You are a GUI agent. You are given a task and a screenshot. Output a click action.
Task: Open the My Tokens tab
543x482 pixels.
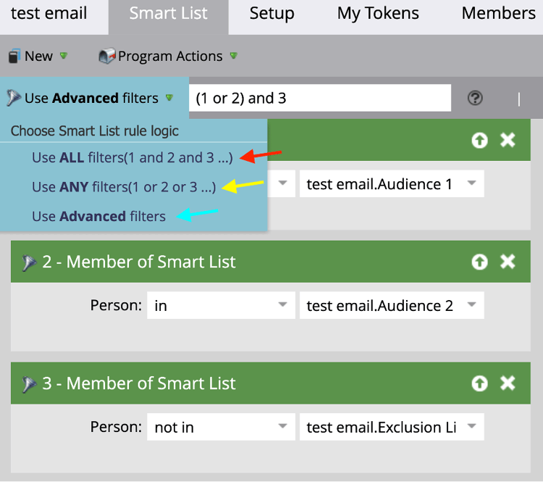tap(378, 14)
